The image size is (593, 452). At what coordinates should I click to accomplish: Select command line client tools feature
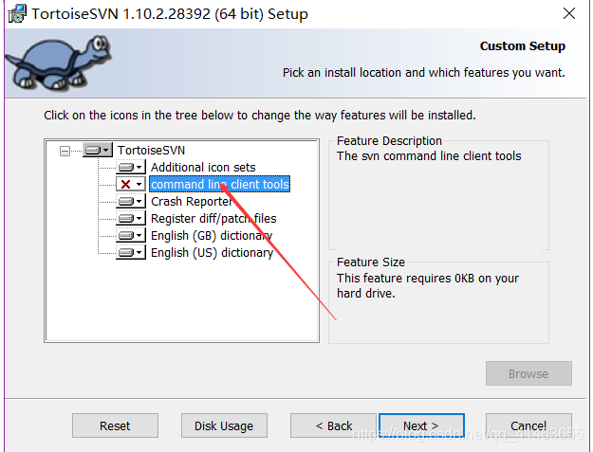[220, 184]
